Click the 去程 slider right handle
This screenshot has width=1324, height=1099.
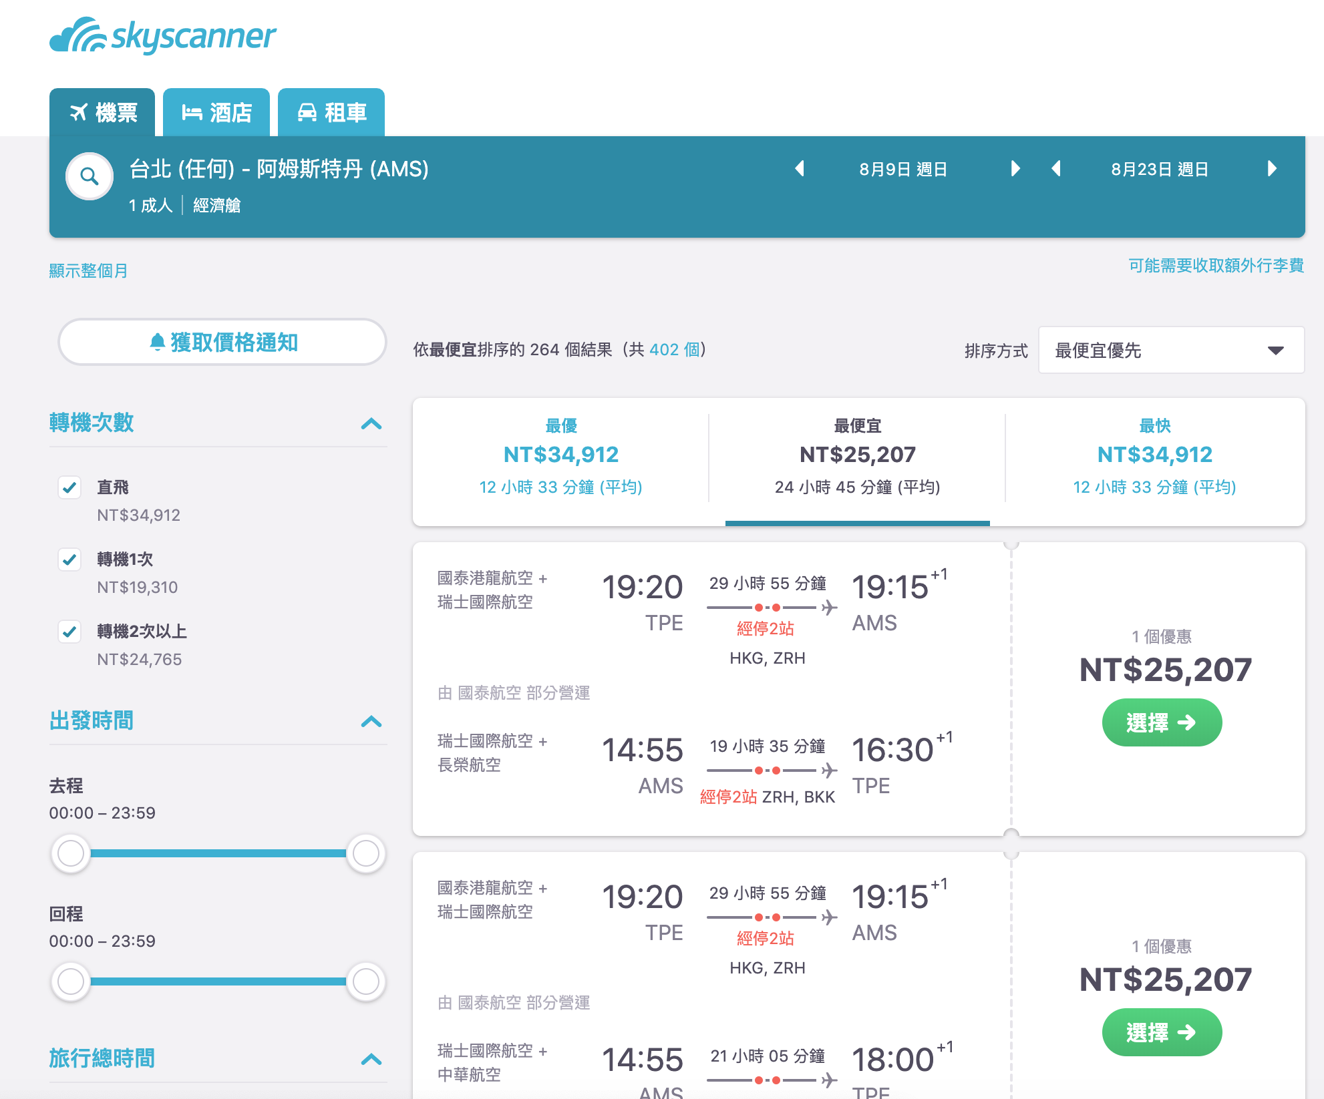point(366,853)
